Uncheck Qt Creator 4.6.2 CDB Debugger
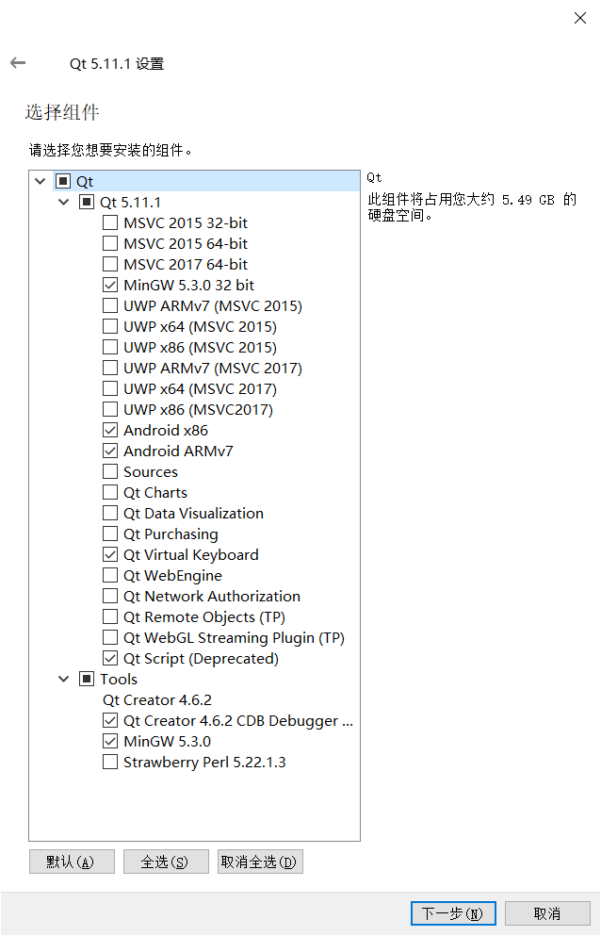 [110, 721]
